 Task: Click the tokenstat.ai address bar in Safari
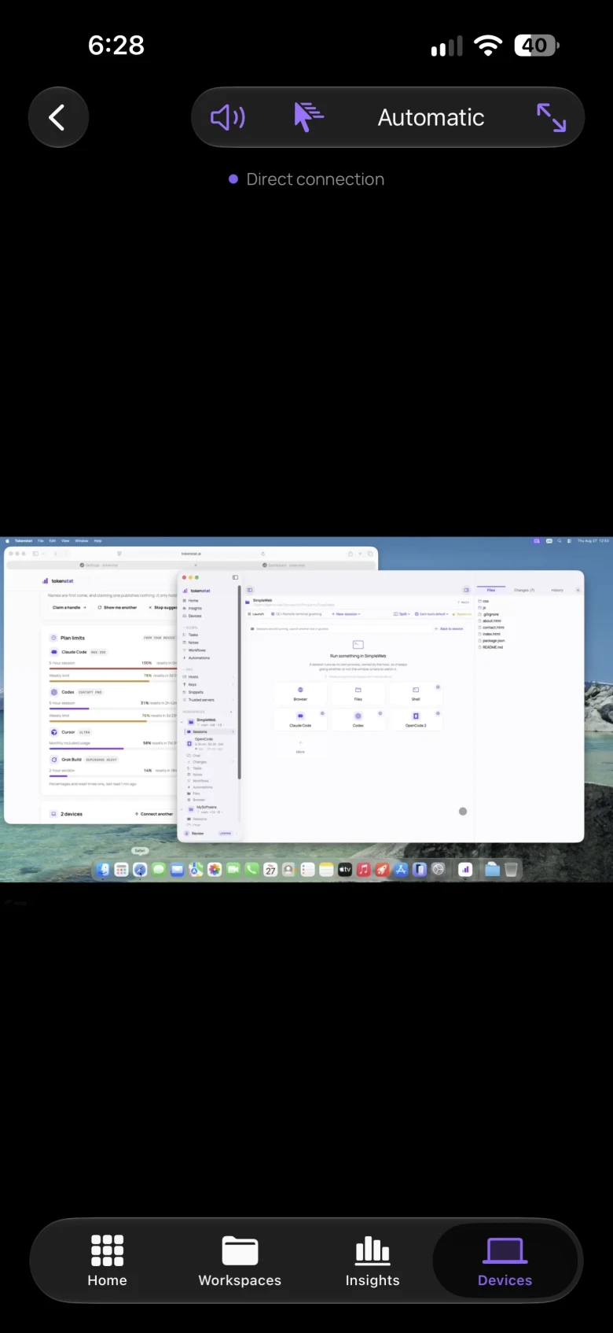[x=192, y=554]
